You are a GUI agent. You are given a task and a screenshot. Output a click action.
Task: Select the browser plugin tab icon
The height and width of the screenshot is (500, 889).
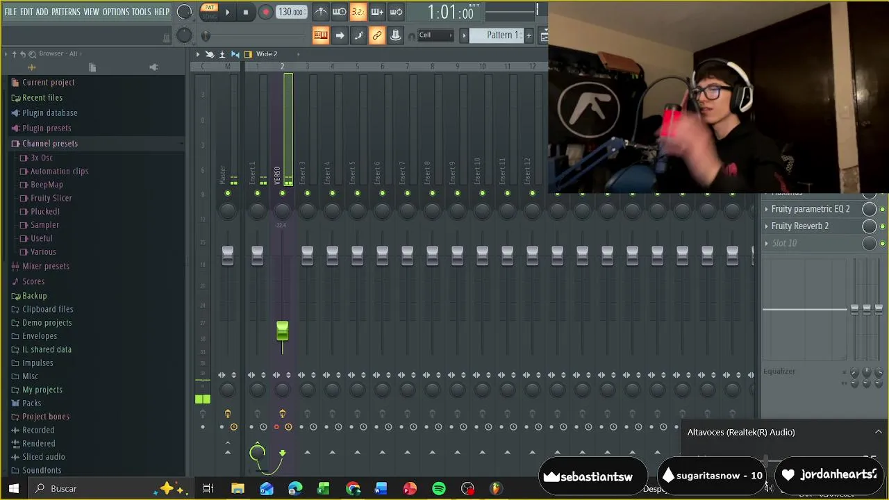point(153,67)
